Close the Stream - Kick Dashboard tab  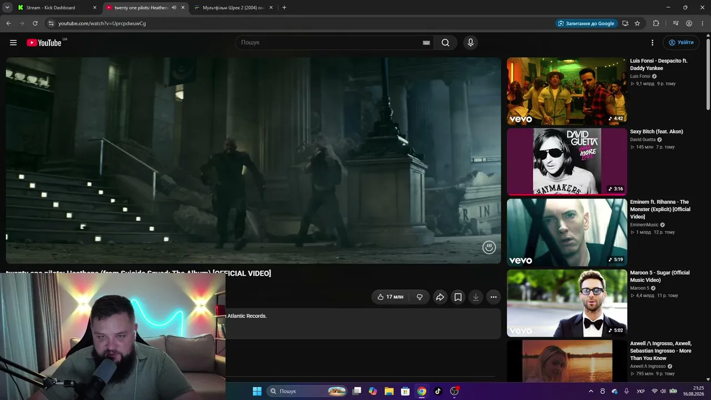coord(94,8)
